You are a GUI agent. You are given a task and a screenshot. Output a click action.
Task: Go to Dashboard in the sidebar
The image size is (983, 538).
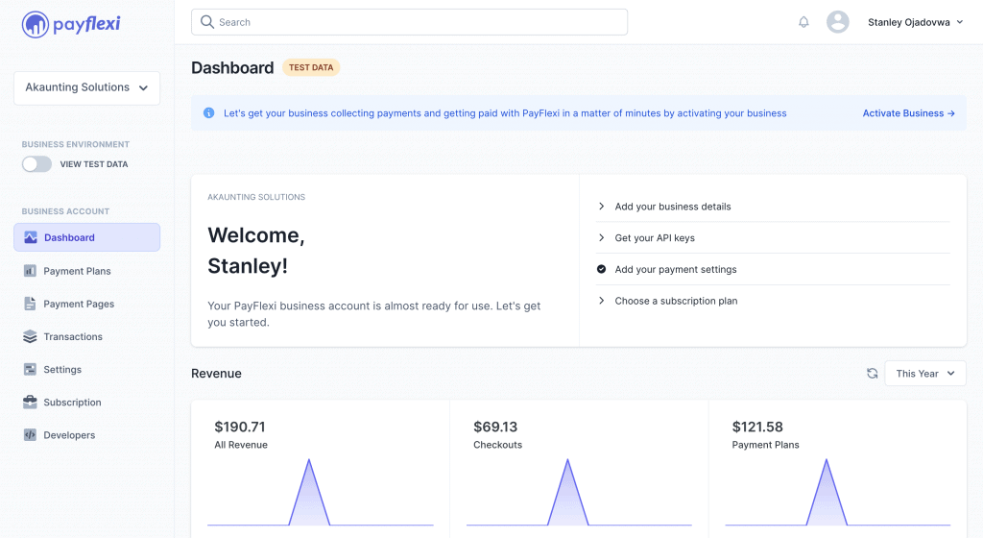coord(86,237)
